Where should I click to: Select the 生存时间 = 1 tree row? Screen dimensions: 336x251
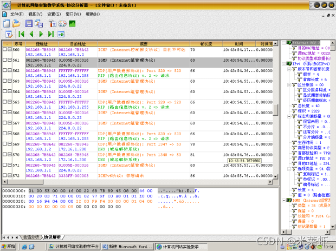coord(309,142)
